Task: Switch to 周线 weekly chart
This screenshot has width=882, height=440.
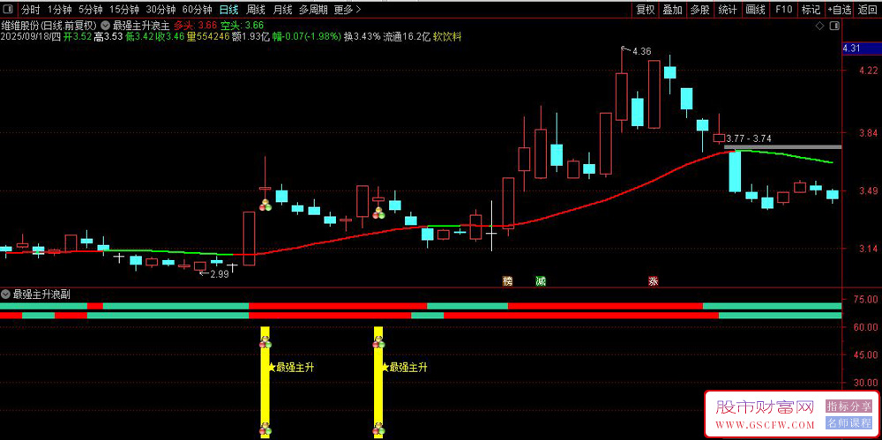Action: pyautogui.click(x=256, y=10)
